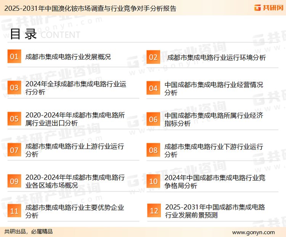Open the www.gonyn.com footer link
This screenshot has width=286, height=237.
tap(253, 232)
